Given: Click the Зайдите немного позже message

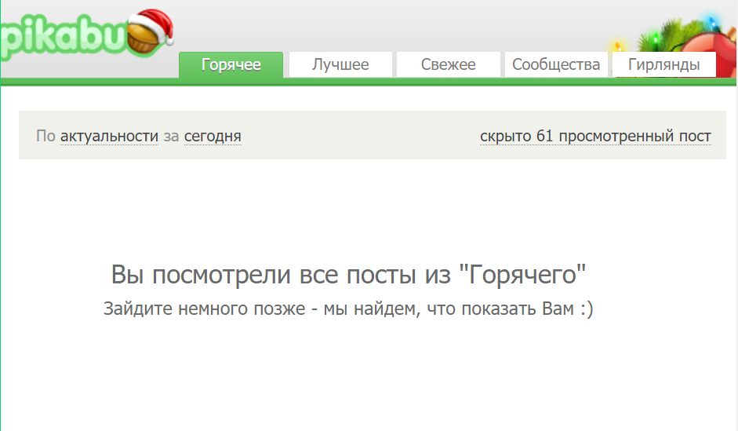Looking at the screenshot, I should coord(348,309).
